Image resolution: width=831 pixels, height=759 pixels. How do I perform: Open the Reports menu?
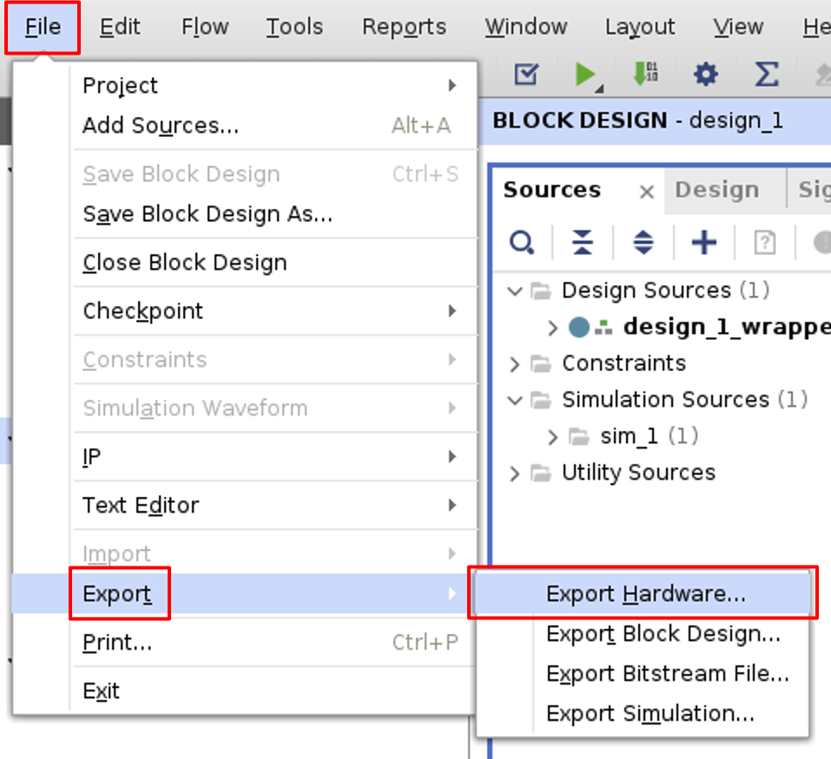click(403, 27)
